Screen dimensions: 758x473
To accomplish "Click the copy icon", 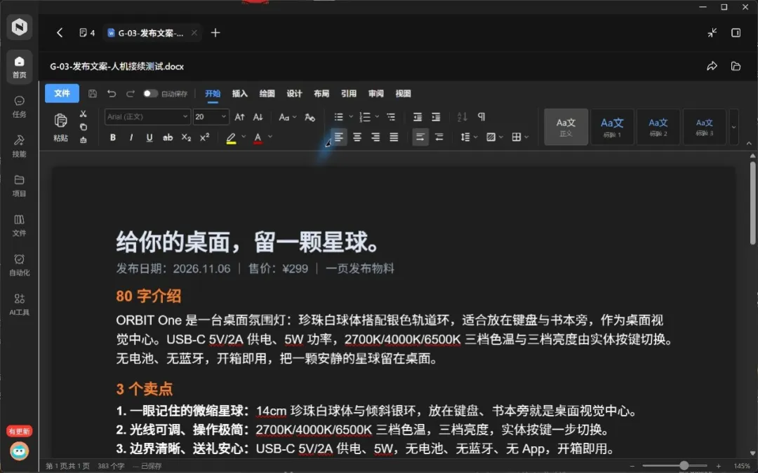I will tap(83, 127).
